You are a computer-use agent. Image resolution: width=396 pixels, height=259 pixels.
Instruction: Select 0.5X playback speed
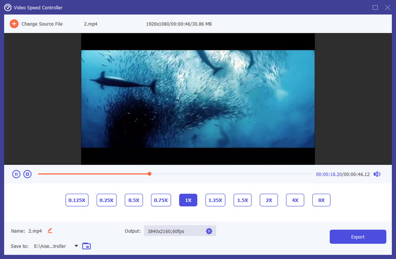pos(134,200)
